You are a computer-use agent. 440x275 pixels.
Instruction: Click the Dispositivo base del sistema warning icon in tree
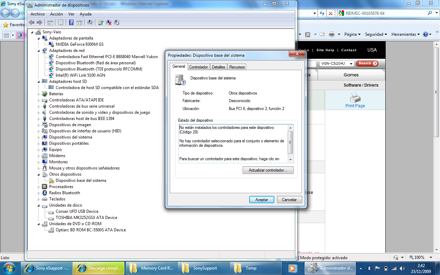(52, 180)
